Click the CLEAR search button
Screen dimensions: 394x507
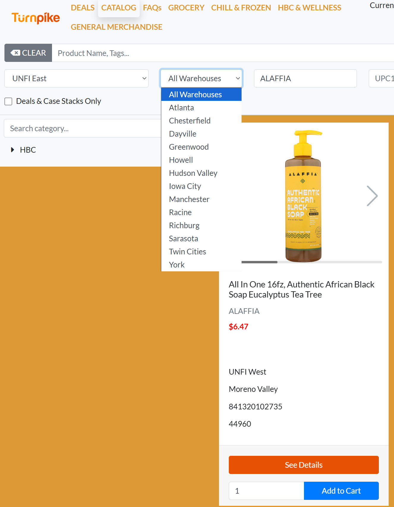[x=28, y=53]
